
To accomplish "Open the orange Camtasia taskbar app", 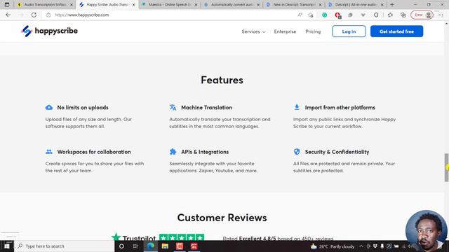I will click(x=180, y=246).
